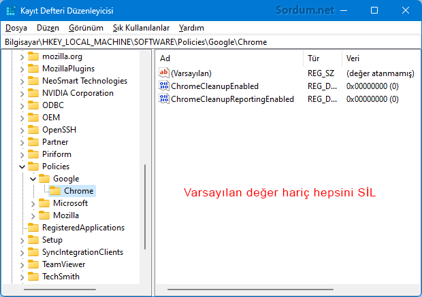Click the tree pane horizontal scrollbar

pyautogui.click(x=60, y=290)
